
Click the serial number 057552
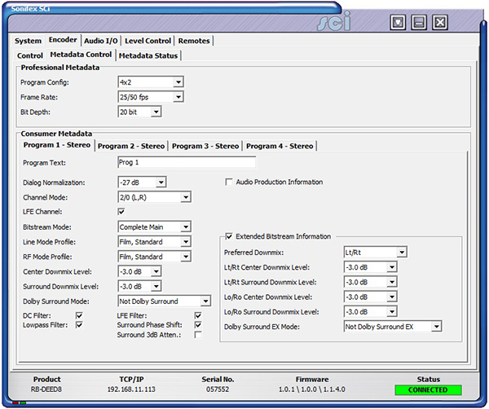[218, 389]
